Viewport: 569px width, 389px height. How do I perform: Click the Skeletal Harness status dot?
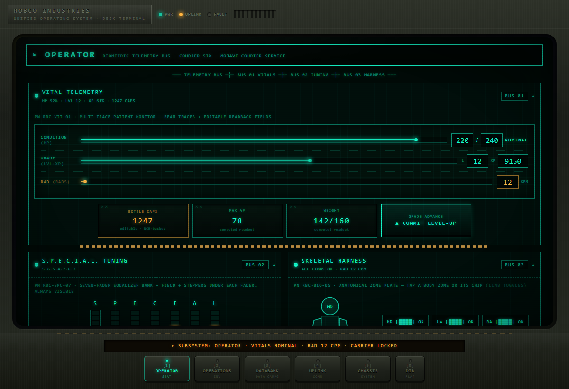pos(296,265)
